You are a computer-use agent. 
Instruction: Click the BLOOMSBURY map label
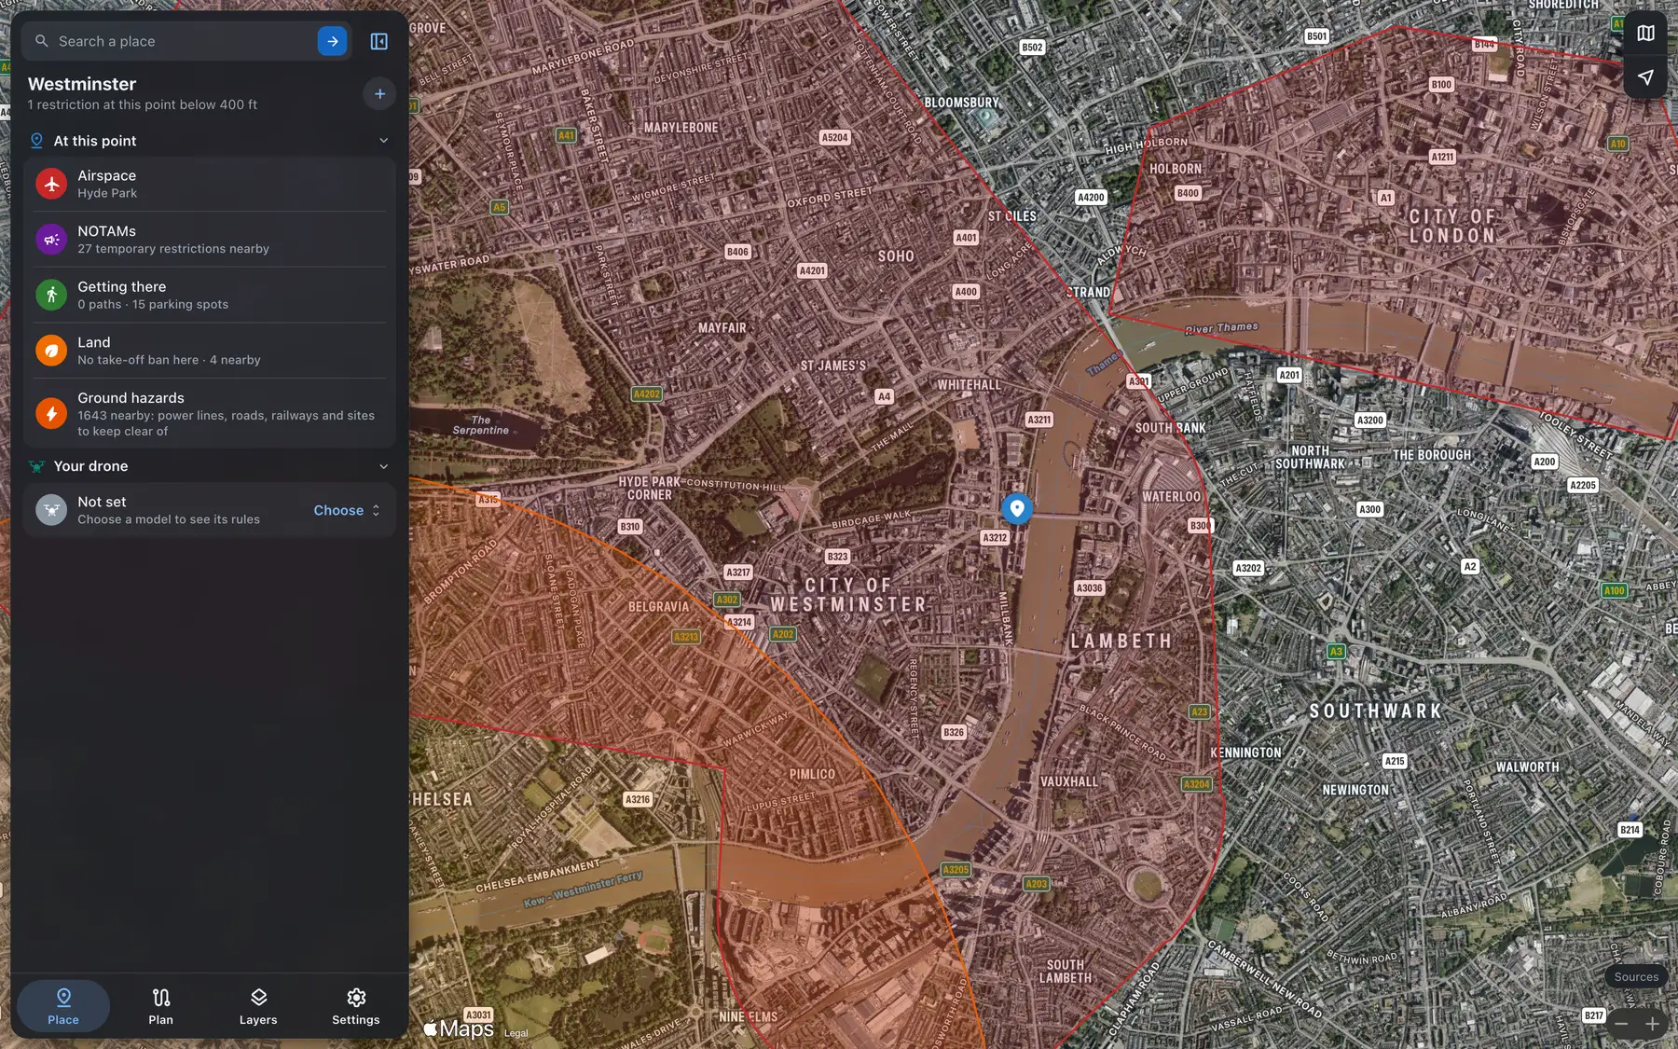click(961, 103)
